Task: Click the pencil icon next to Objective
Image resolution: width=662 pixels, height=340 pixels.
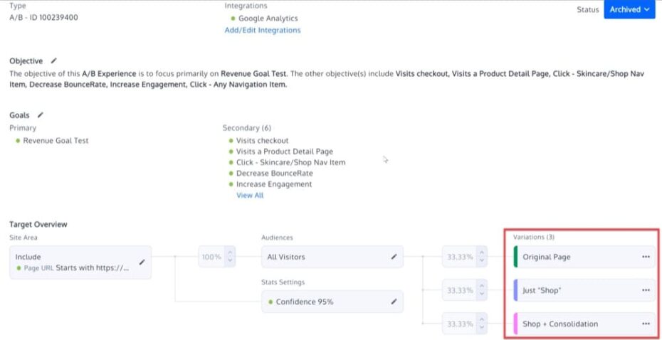Action: pyautogui.click(x=54, y=61)
